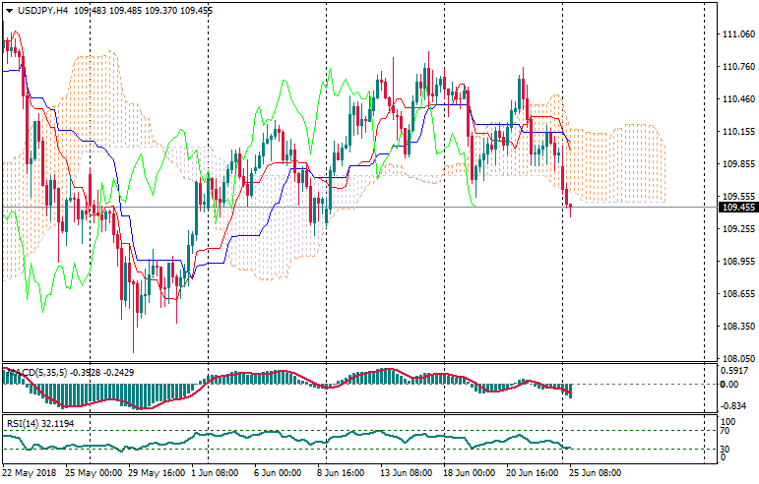
Task: Click the RSI scale level 30
Action: point(726,450)
